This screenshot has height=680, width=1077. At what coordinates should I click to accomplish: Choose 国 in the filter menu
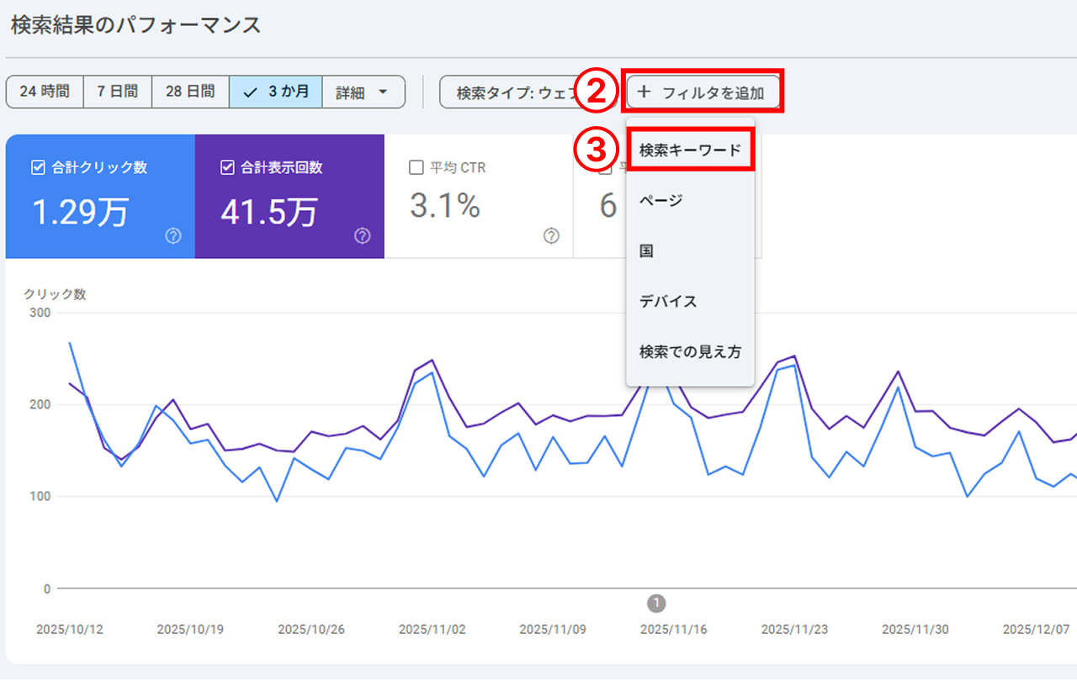(x=646, y=250)
